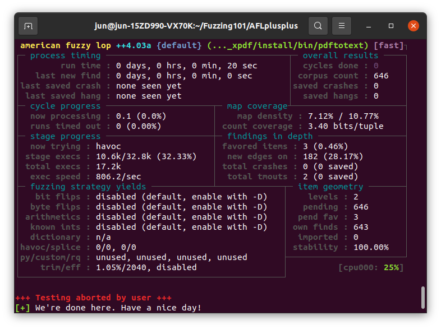Click the 'Testing aborted by user' message

click(x=93, y=298)
